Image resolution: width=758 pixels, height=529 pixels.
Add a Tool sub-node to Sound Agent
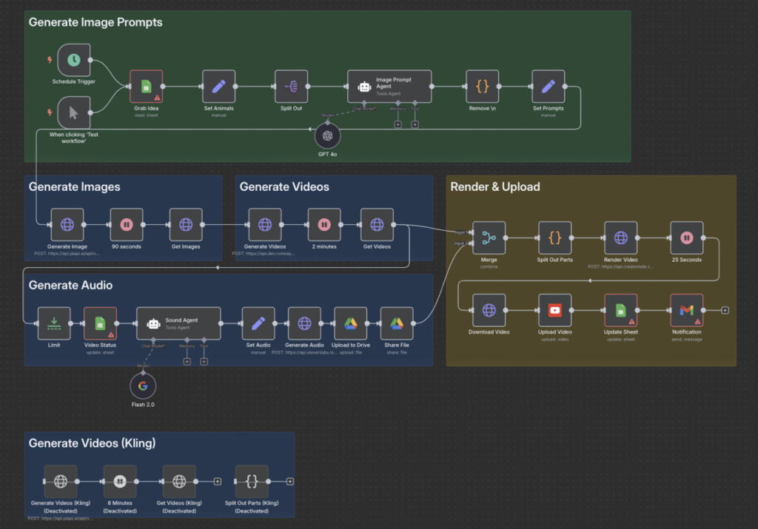(204, 361)
